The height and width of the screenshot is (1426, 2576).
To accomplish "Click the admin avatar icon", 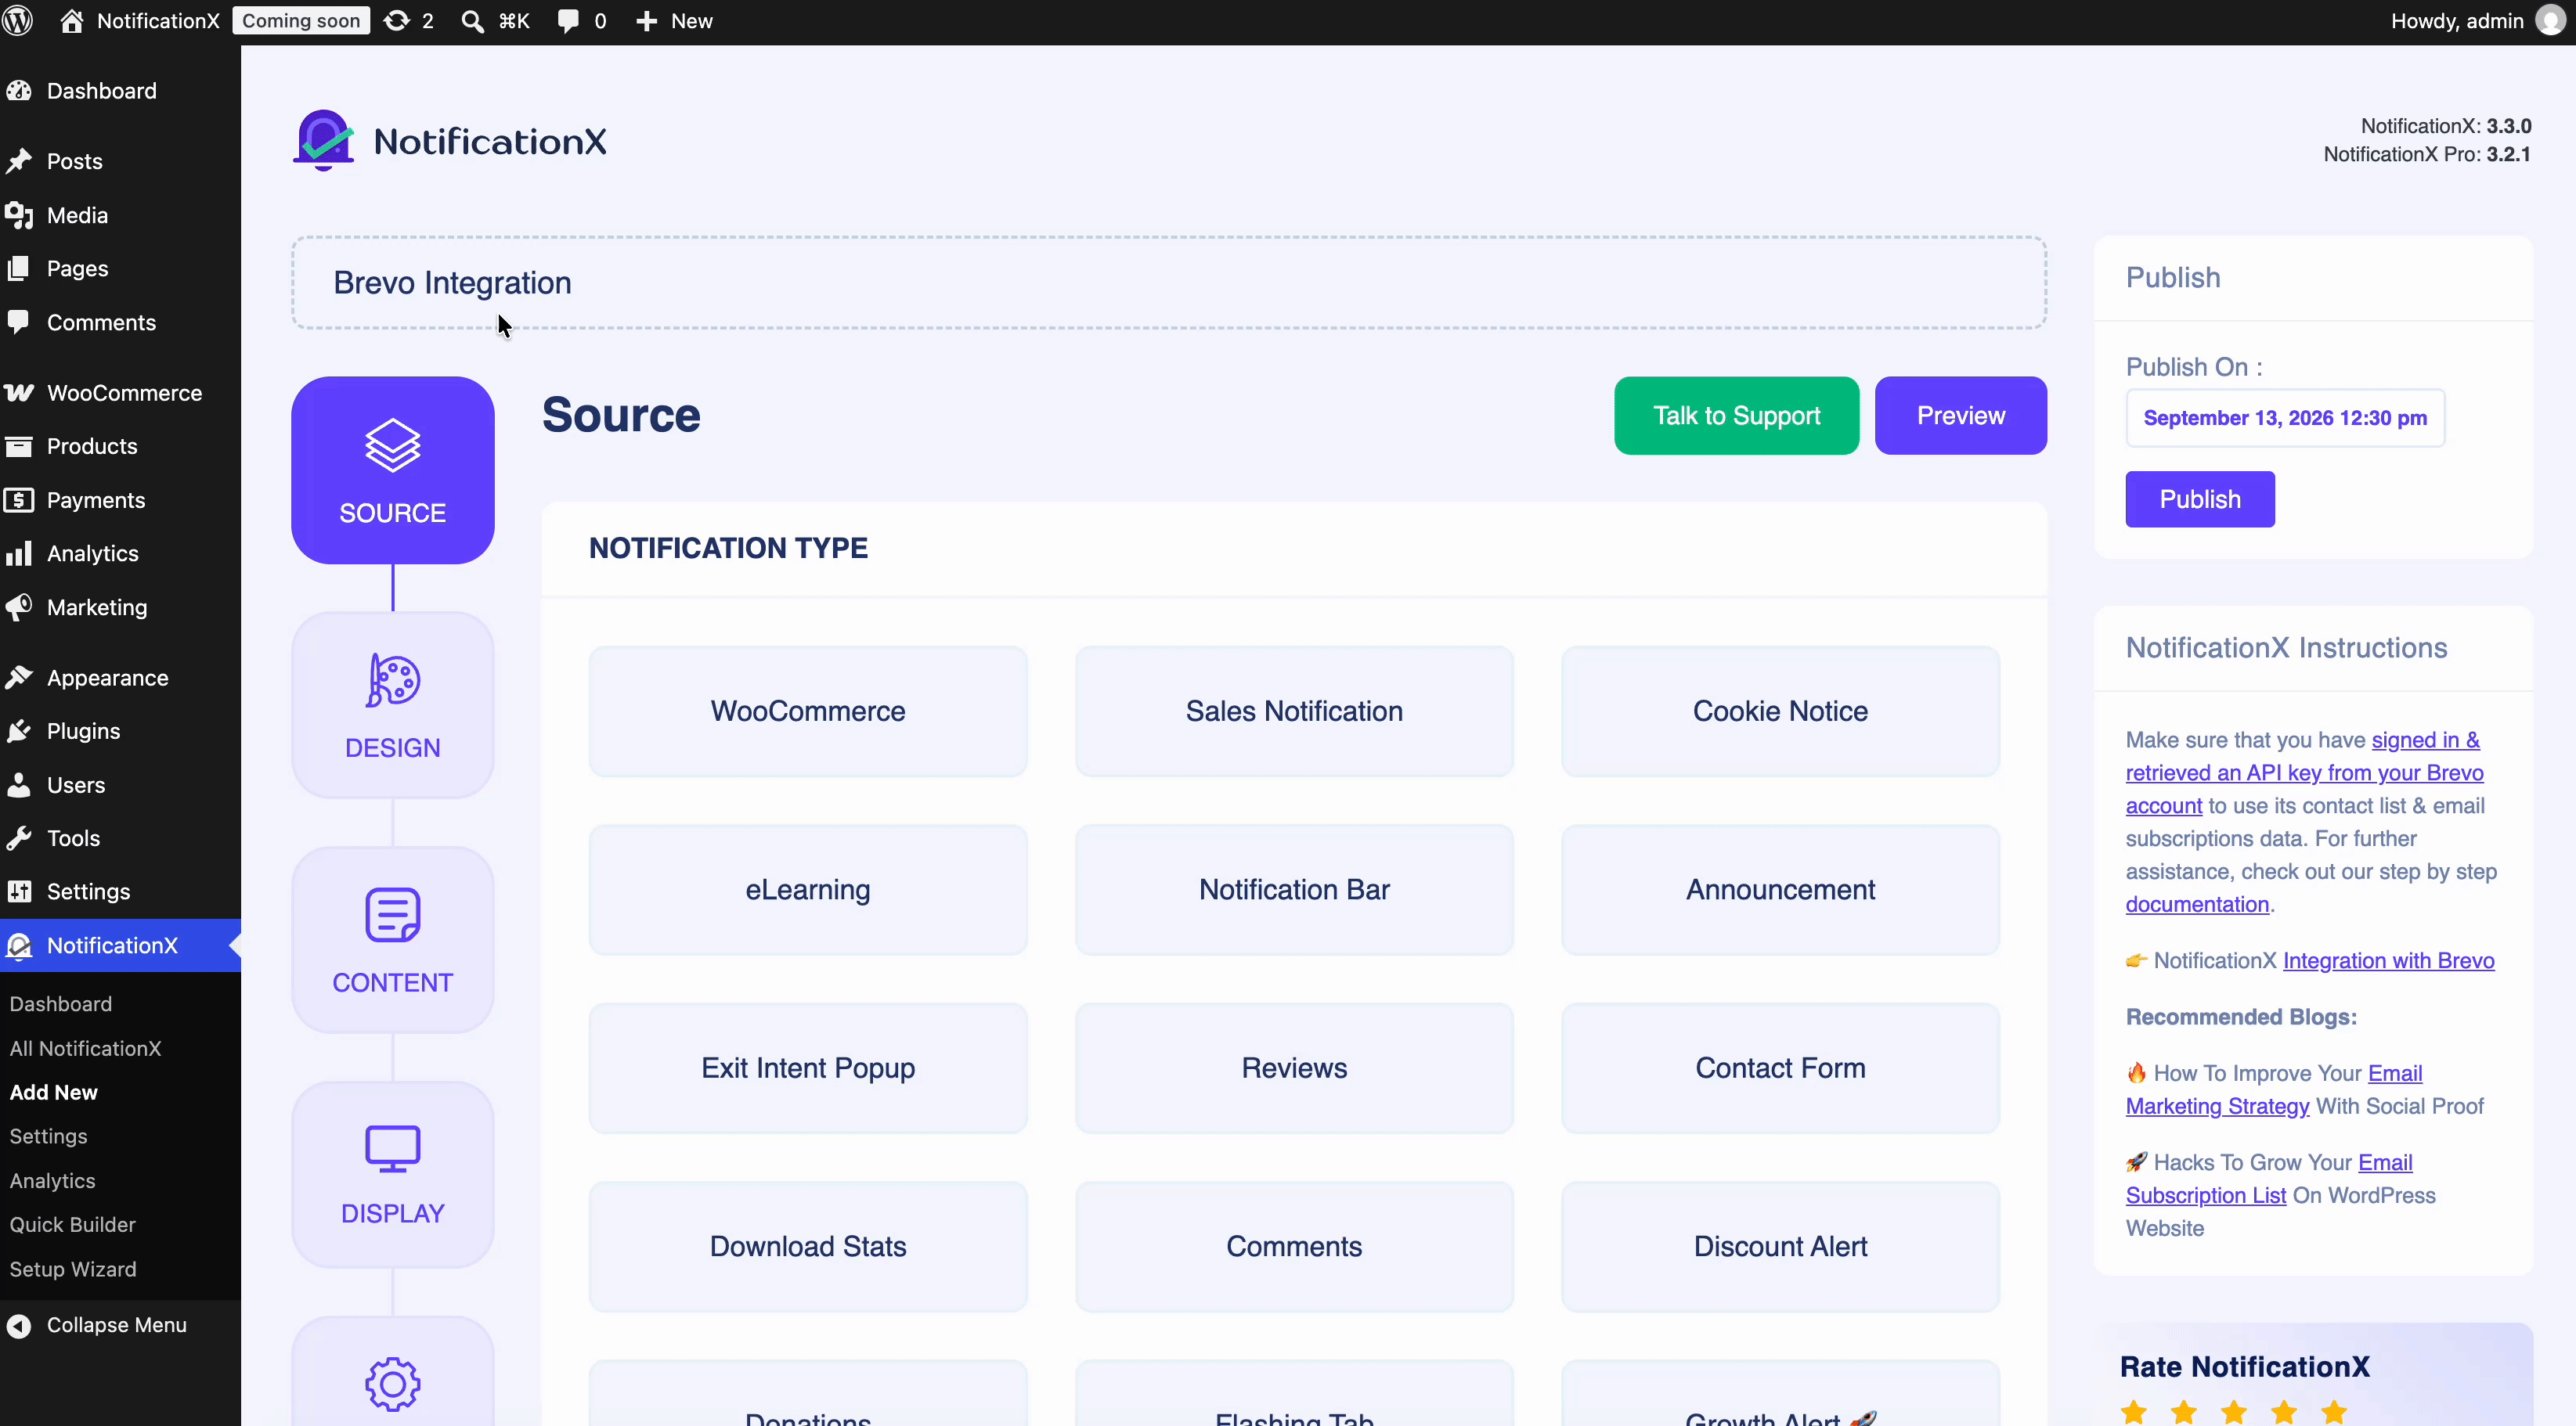I will click(2550, 21).
